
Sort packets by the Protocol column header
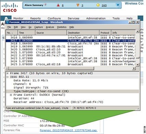[105, 33]
